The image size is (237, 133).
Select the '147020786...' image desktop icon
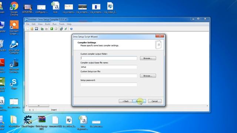click(28, 8)
